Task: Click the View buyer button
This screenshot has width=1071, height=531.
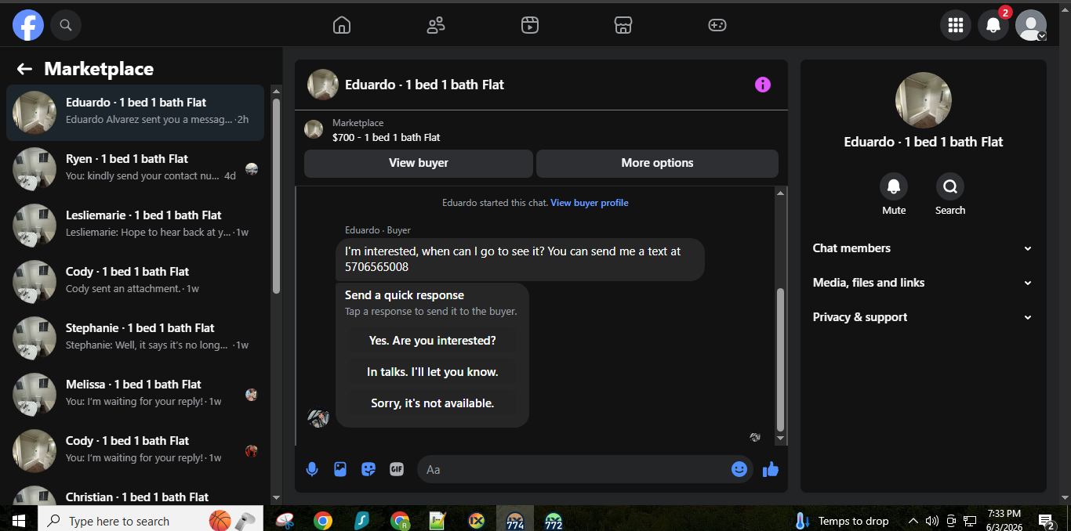Action: [x=419, y=163]
